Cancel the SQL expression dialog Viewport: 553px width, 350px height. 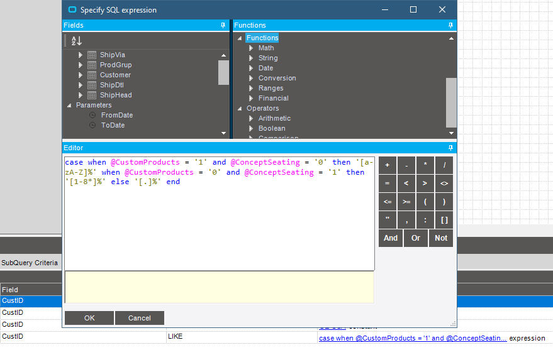tap(140, 318)
